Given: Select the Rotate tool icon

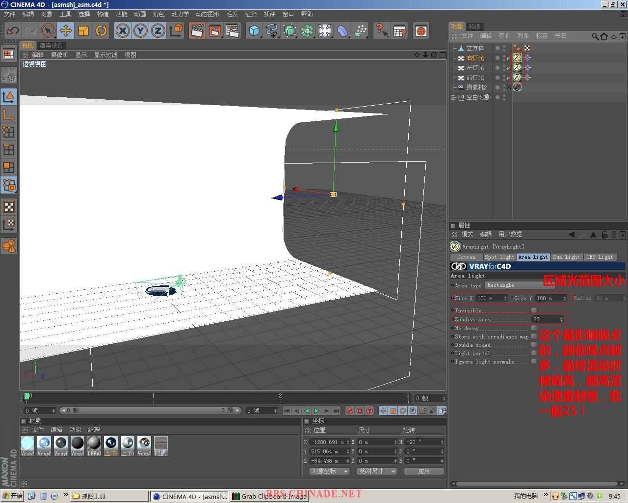Looking at the screenshot, I should pyautogui.click(x=101, y=31).
